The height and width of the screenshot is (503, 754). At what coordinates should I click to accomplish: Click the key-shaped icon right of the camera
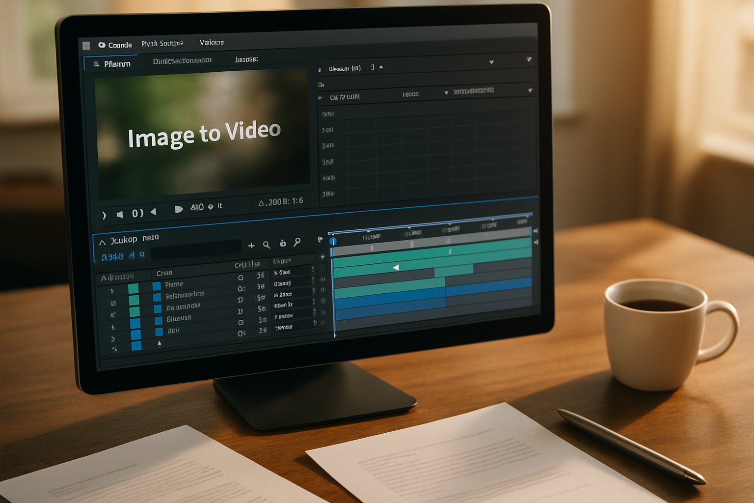click(297, 242)
